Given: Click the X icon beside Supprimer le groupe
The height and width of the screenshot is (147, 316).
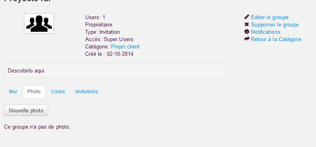Looking at the screenshot, I should 247,24.
